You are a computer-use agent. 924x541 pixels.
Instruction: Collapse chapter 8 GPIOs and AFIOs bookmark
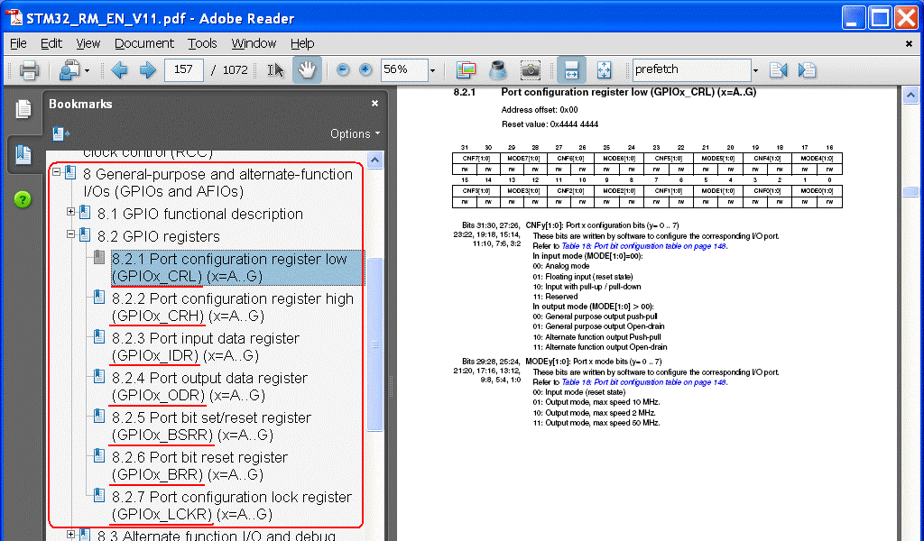point(57,172)
